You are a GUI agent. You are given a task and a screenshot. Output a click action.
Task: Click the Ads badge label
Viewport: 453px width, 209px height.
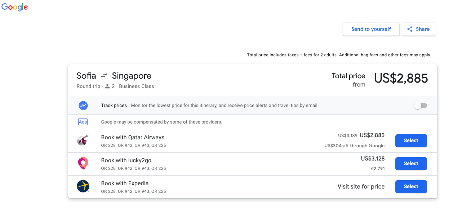(x=83, y=122)
